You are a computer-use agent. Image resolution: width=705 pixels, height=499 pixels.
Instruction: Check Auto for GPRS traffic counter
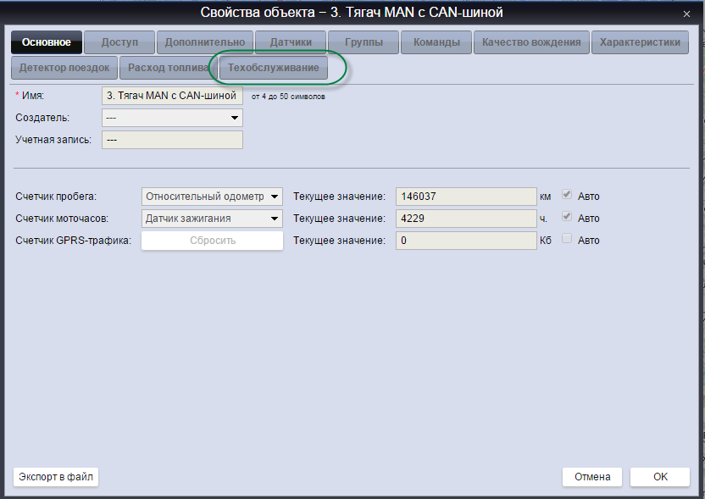[x=568, y=241]
